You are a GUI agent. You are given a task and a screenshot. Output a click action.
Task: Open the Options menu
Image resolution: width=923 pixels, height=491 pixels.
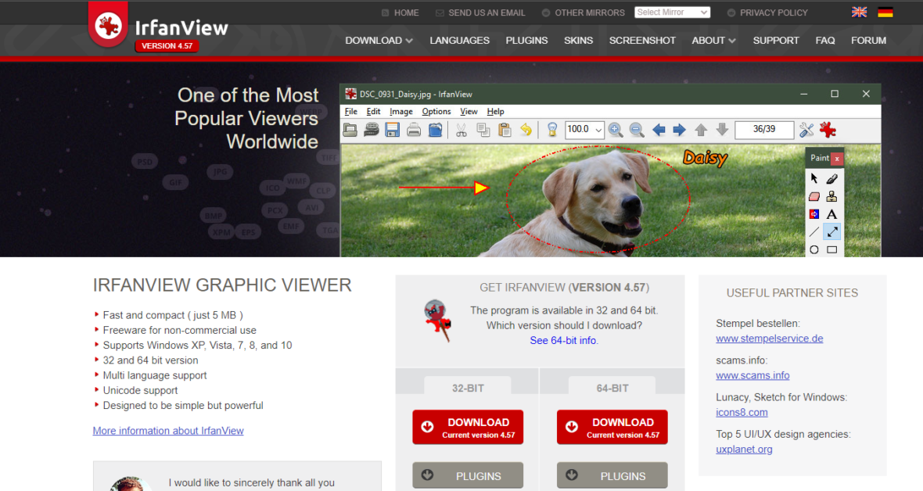click(x=436, y=111)
